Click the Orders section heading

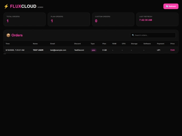pos(17,35)
